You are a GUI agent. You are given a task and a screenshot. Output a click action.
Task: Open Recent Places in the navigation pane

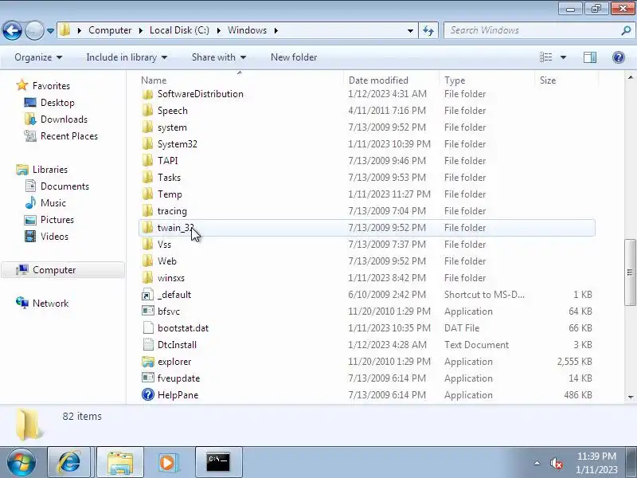(x=69, y=135)
